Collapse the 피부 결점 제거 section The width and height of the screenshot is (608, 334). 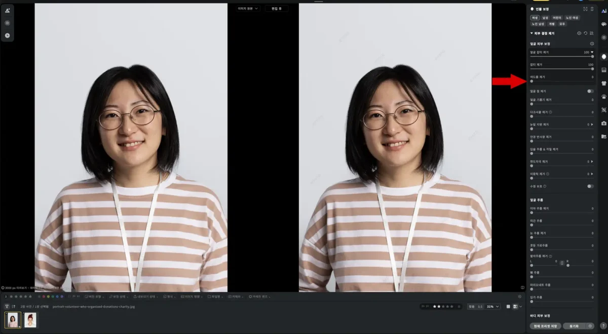click(531, 33)
